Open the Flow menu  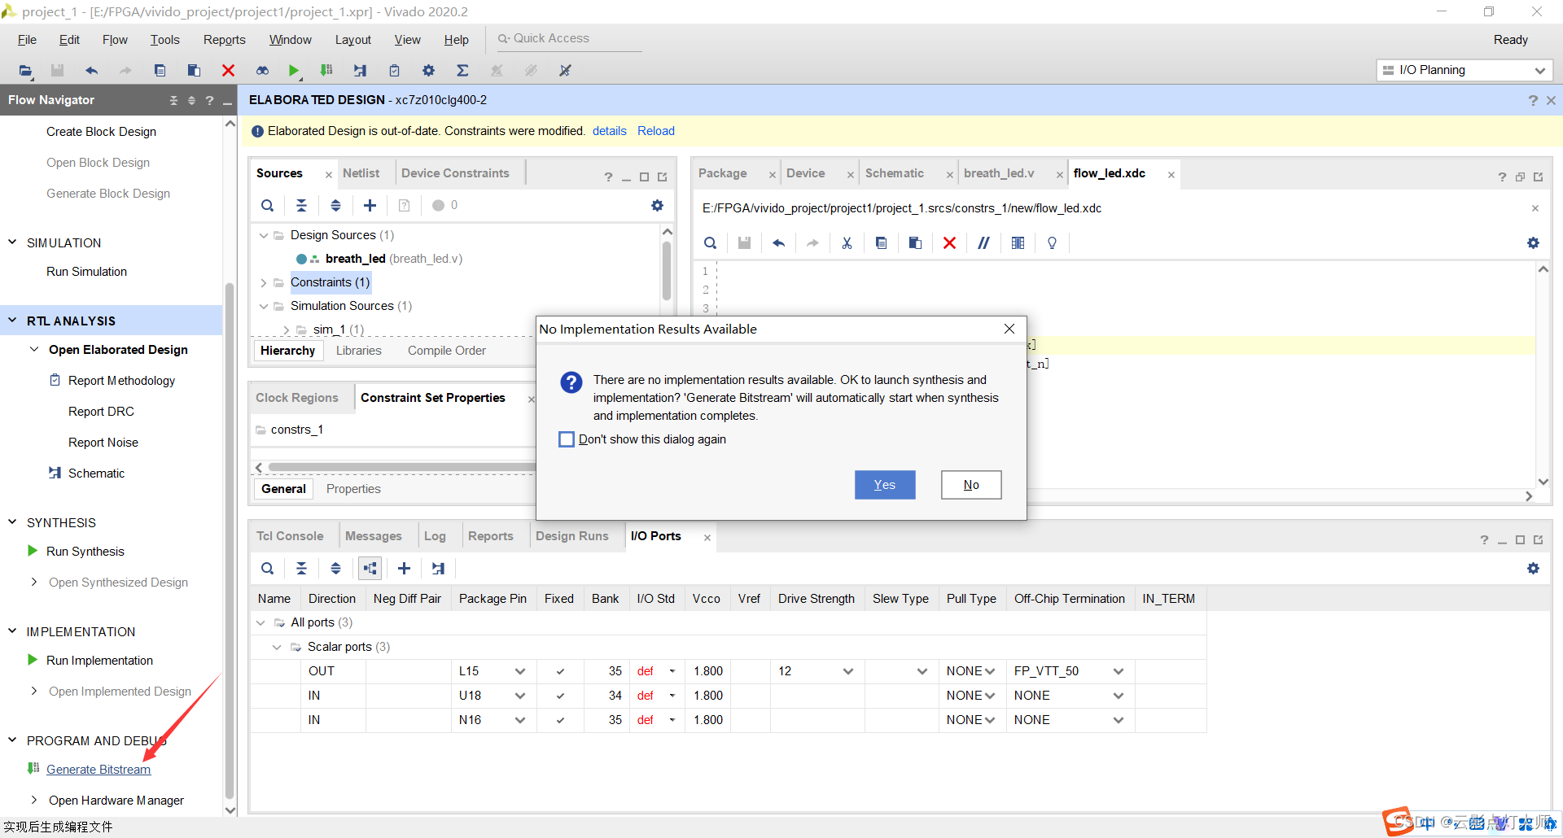click(x=115, y=40)
